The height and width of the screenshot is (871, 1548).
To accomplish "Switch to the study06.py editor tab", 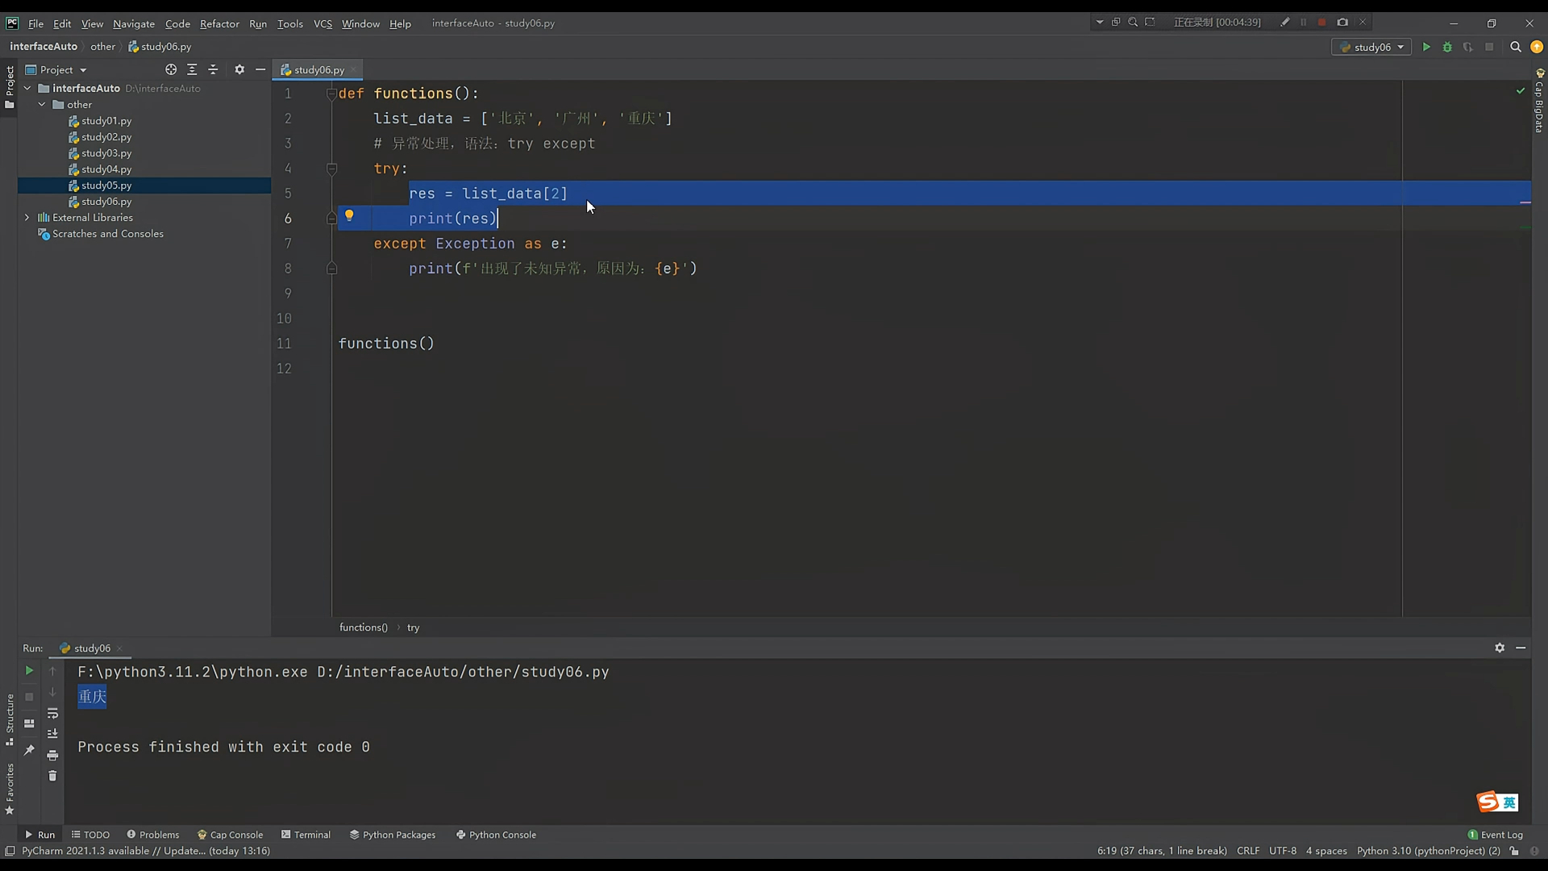I will pos(318,69).
